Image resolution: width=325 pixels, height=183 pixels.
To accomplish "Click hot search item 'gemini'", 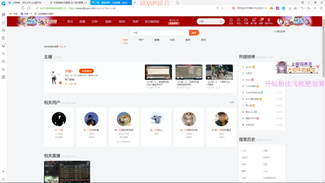I will tap(249, 67).
